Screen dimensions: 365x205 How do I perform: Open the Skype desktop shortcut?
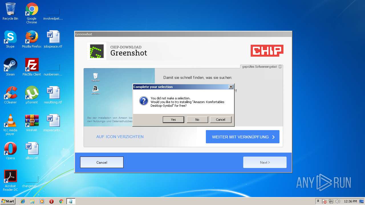tap(10, 39)
